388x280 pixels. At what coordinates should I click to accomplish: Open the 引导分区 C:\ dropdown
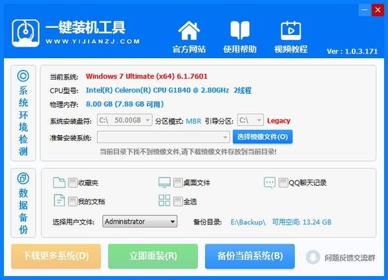(x=250, y=120)
